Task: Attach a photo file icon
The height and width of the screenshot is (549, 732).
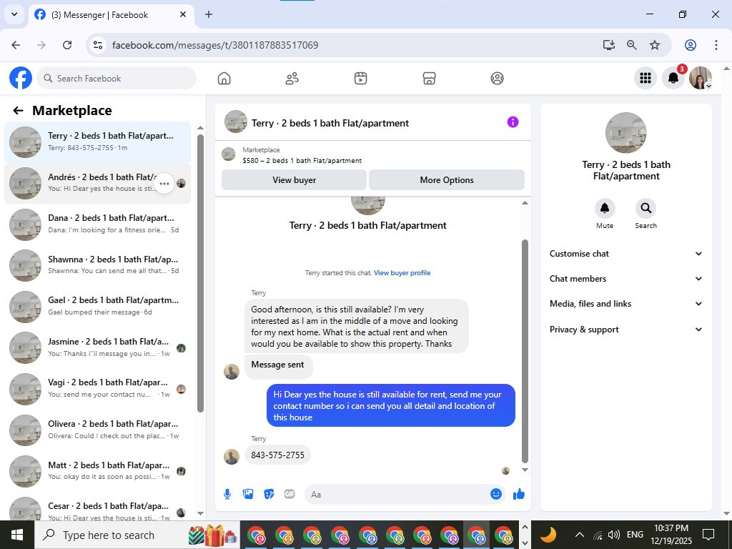Action: pos(248,494)
